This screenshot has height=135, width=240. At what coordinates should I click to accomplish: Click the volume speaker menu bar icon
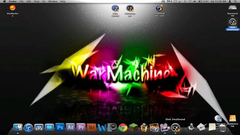click(195, 1)
